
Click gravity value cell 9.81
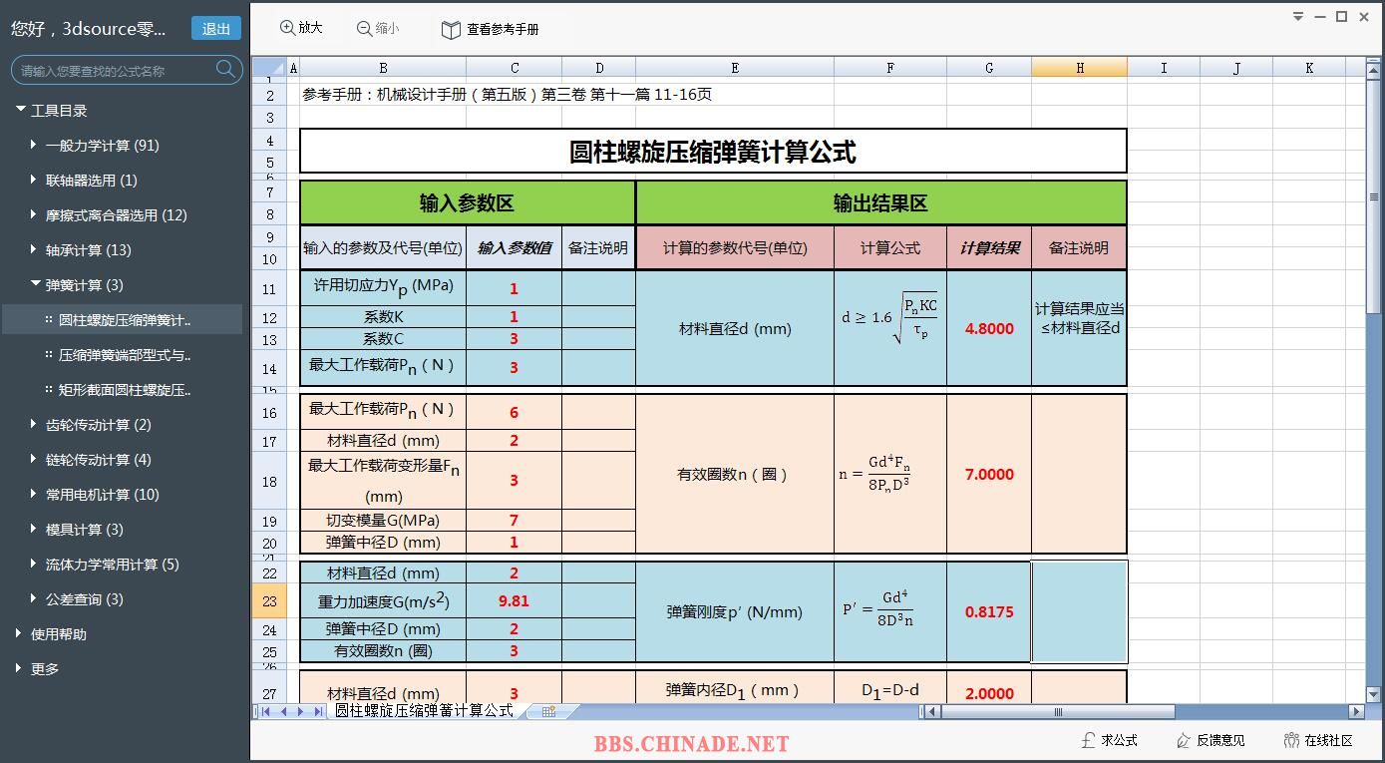point(515,601)
